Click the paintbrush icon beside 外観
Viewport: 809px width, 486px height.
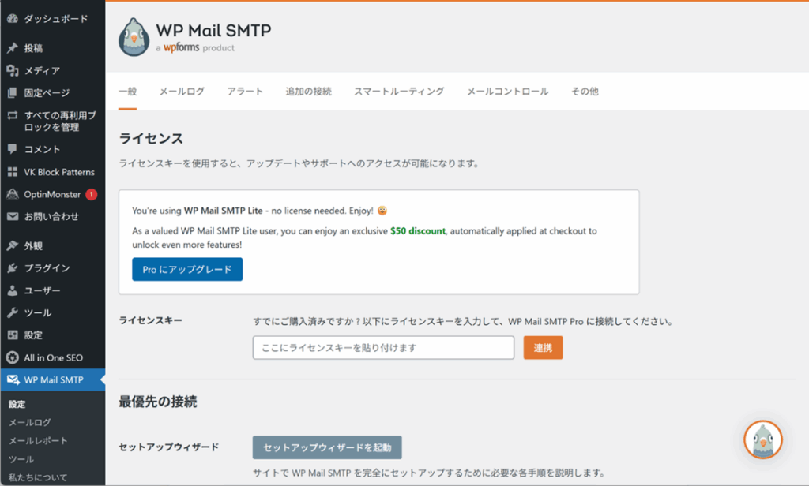(13, 246)
